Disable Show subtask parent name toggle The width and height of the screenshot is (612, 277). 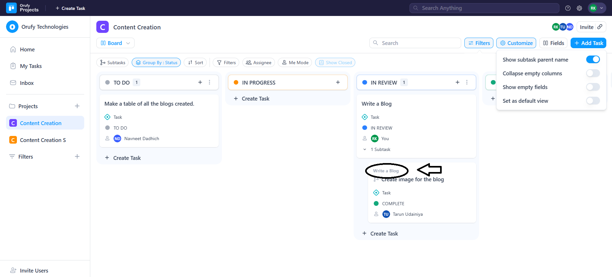[x=593, y=60]
